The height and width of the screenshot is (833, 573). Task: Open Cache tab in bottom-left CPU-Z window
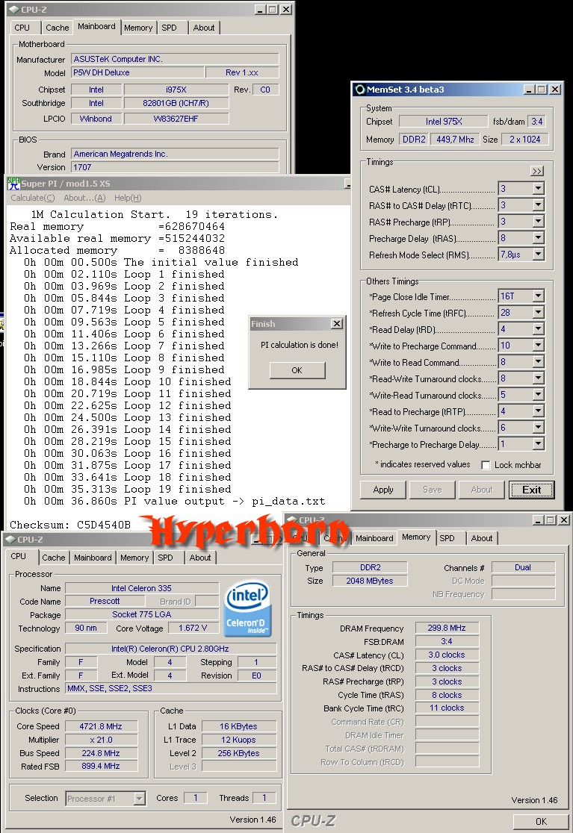(x=54, y=558)
